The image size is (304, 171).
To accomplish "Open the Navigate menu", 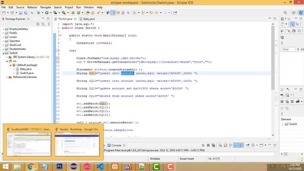I will (x=46, y=8).
